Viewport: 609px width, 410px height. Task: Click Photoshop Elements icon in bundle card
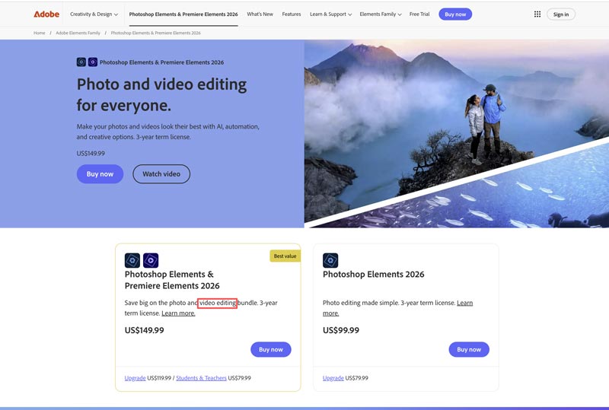[132, 260]
